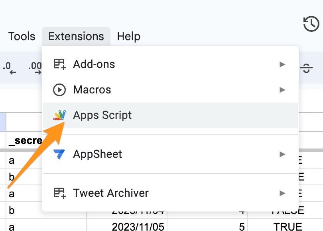Click the Extensions menu

coord(76,36)
